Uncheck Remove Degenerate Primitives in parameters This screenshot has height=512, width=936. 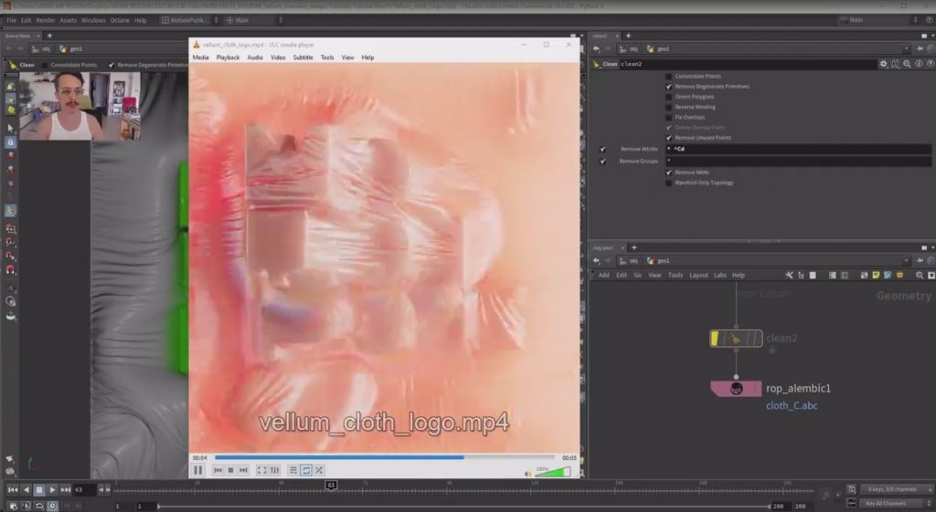(668, 87)
